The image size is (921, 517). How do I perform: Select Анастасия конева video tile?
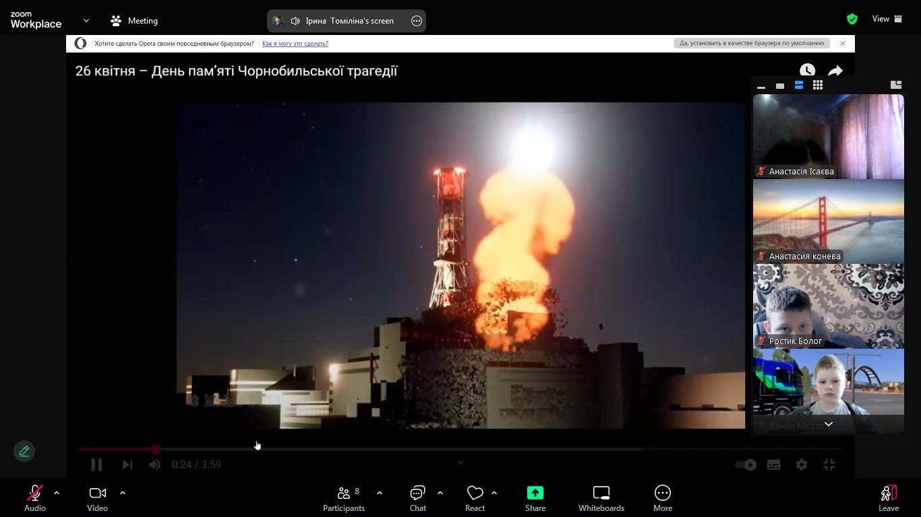pos(829,221)
